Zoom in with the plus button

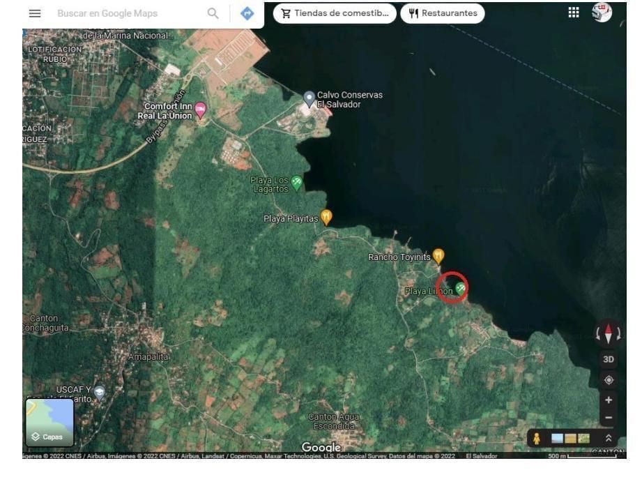(x=609, y=400)
